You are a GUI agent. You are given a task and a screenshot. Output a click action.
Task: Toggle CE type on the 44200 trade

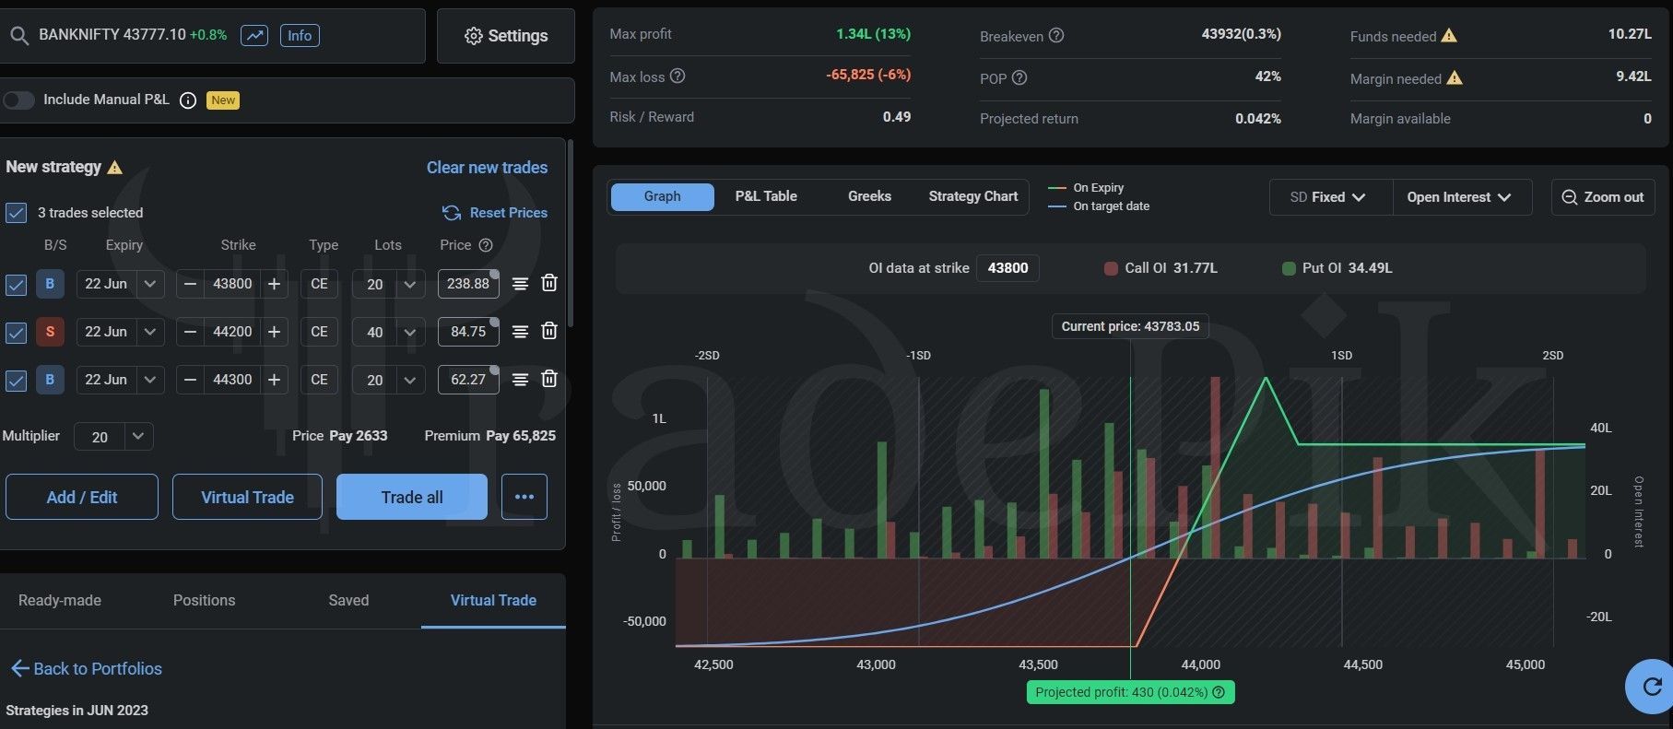[x=319, y=332]
